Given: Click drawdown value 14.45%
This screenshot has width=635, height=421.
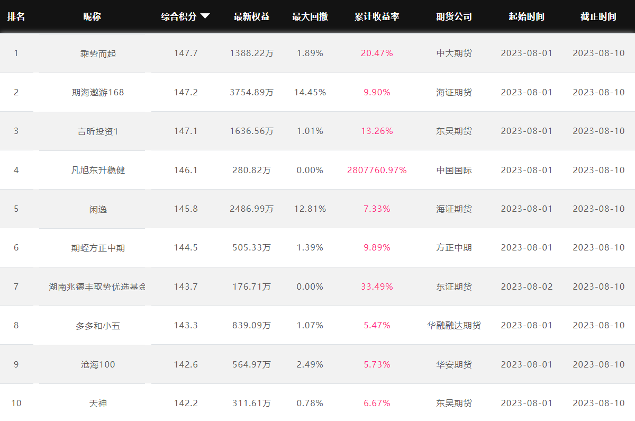Looking at the screenshot, I should [310, 92].
